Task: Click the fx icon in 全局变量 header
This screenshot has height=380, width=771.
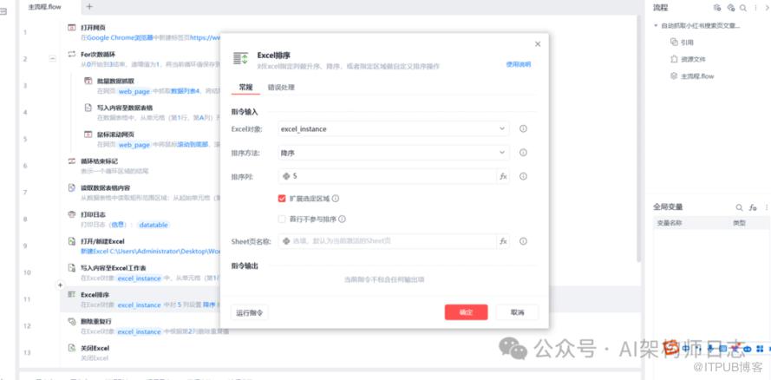Action: (x=753, y=207)
